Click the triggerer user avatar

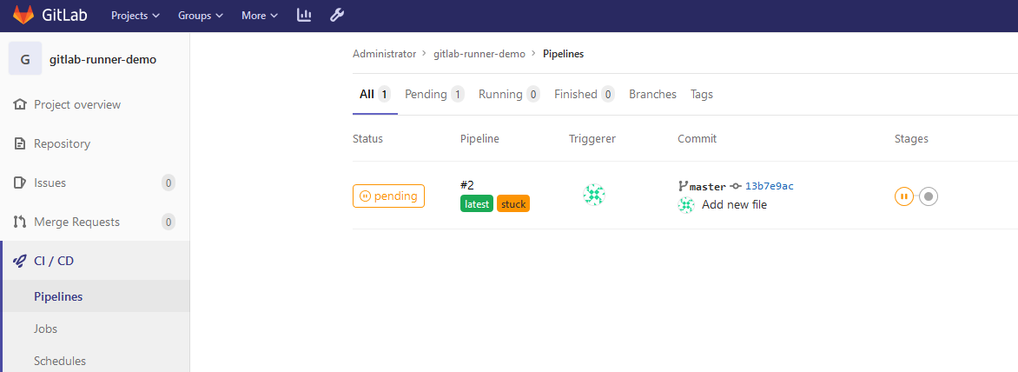click(594, 195)
